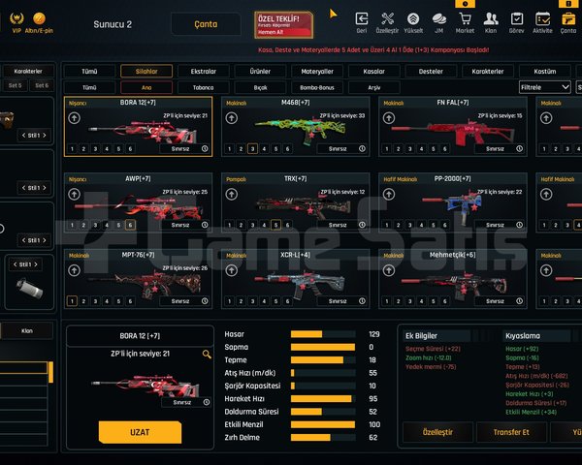Image resolution: width=582 pixels, height=465 pixels.
Task: Select slot 6 on the AWP[+7] card
Action: tap(130, 225)
